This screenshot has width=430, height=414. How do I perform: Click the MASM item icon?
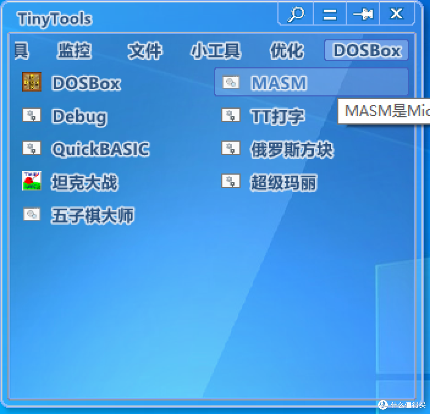(231, 82)
